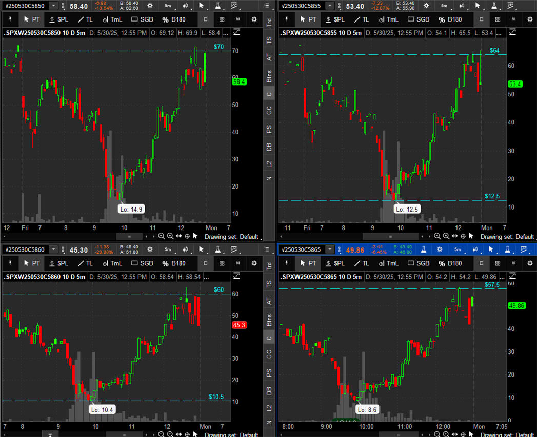Open chart settings gear for C5855 chart
The width and height of the screenshot is (537, 437).
(426, 6)
